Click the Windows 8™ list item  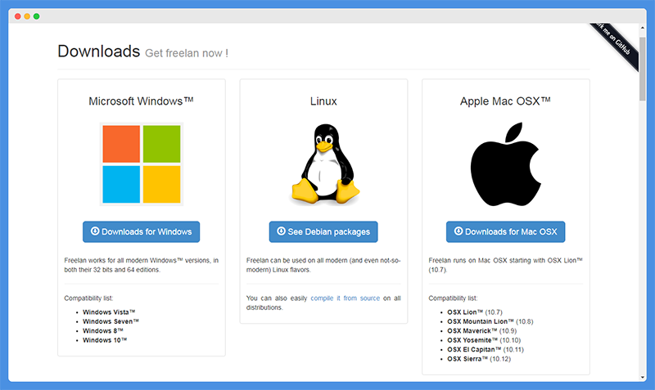click(x=103, y=331)
